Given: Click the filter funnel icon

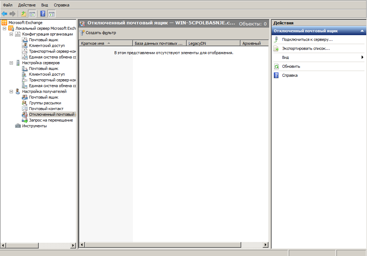Looking at the screenshot, I should pos(82,33).
